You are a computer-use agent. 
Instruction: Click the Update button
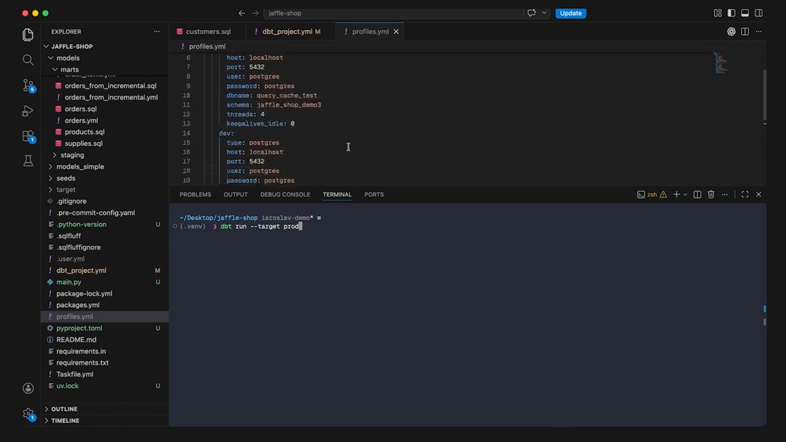571,13
